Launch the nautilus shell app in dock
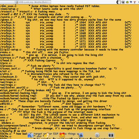This screenshot has width=139, height=139. (x=47, y=135)
